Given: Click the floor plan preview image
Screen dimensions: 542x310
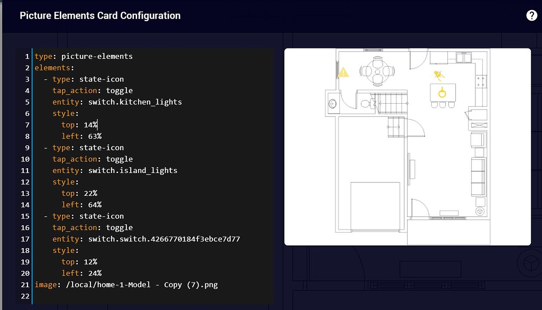Looking at the screenshot, I should click(408, 147).
